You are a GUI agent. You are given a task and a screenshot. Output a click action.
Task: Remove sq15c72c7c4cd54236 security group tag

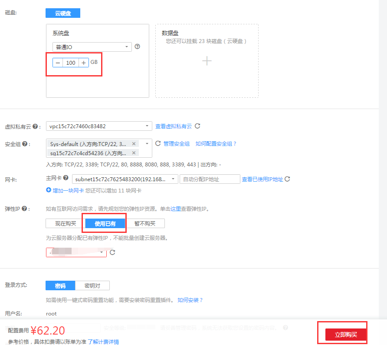coord(134,153)
